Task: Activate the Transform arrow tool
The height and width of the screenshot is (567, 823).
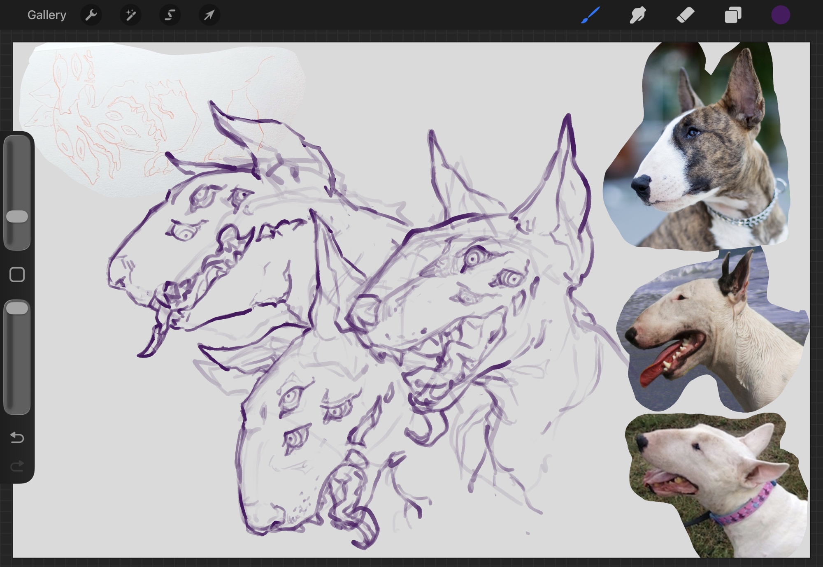Action: tap(209, 16)
